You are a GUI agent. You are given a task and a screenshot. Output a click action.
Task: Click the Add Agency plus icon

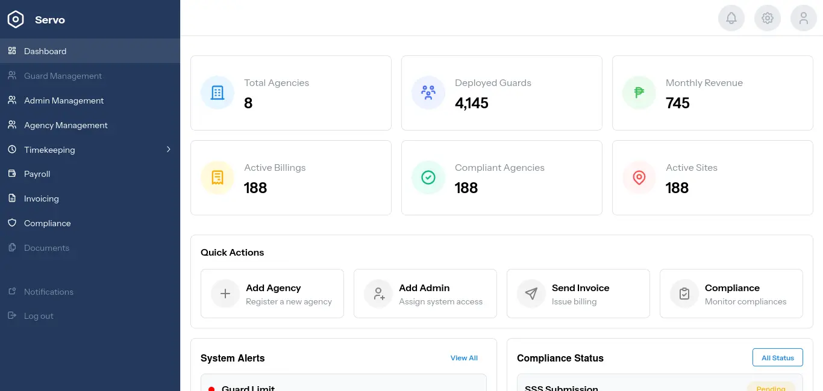click(x=225, y=294)
